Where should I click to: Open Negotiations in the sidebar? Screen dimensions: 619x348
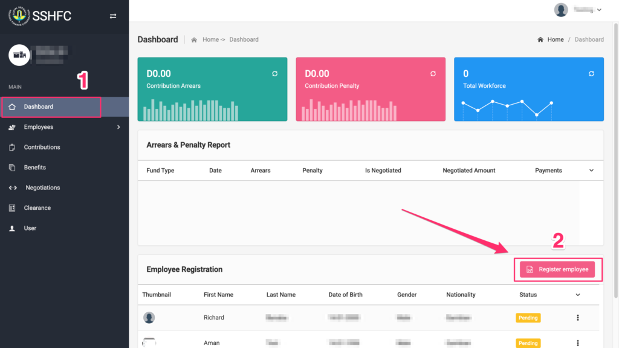42,188
